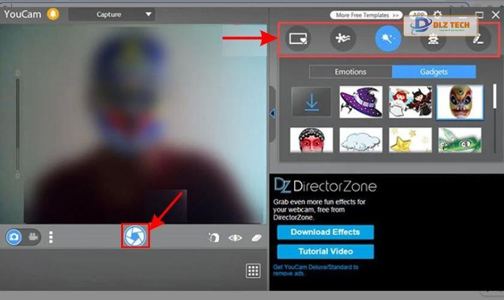Click the download more gadgets thumbnail

[x=311, y=102]
